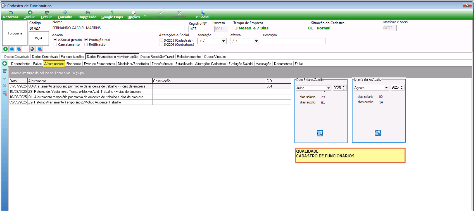Click the trash icon in left sidebar
Image resolution: width=474 pixels, height=211 pixels.
click(4, 71)
